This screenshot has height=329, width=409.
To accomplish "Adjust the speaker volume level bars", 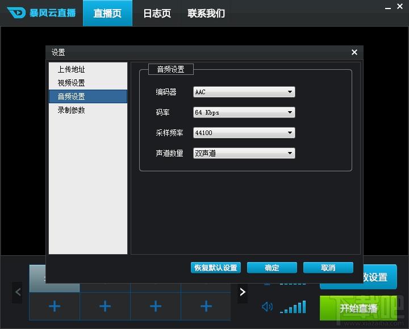I will click(293, 307).
